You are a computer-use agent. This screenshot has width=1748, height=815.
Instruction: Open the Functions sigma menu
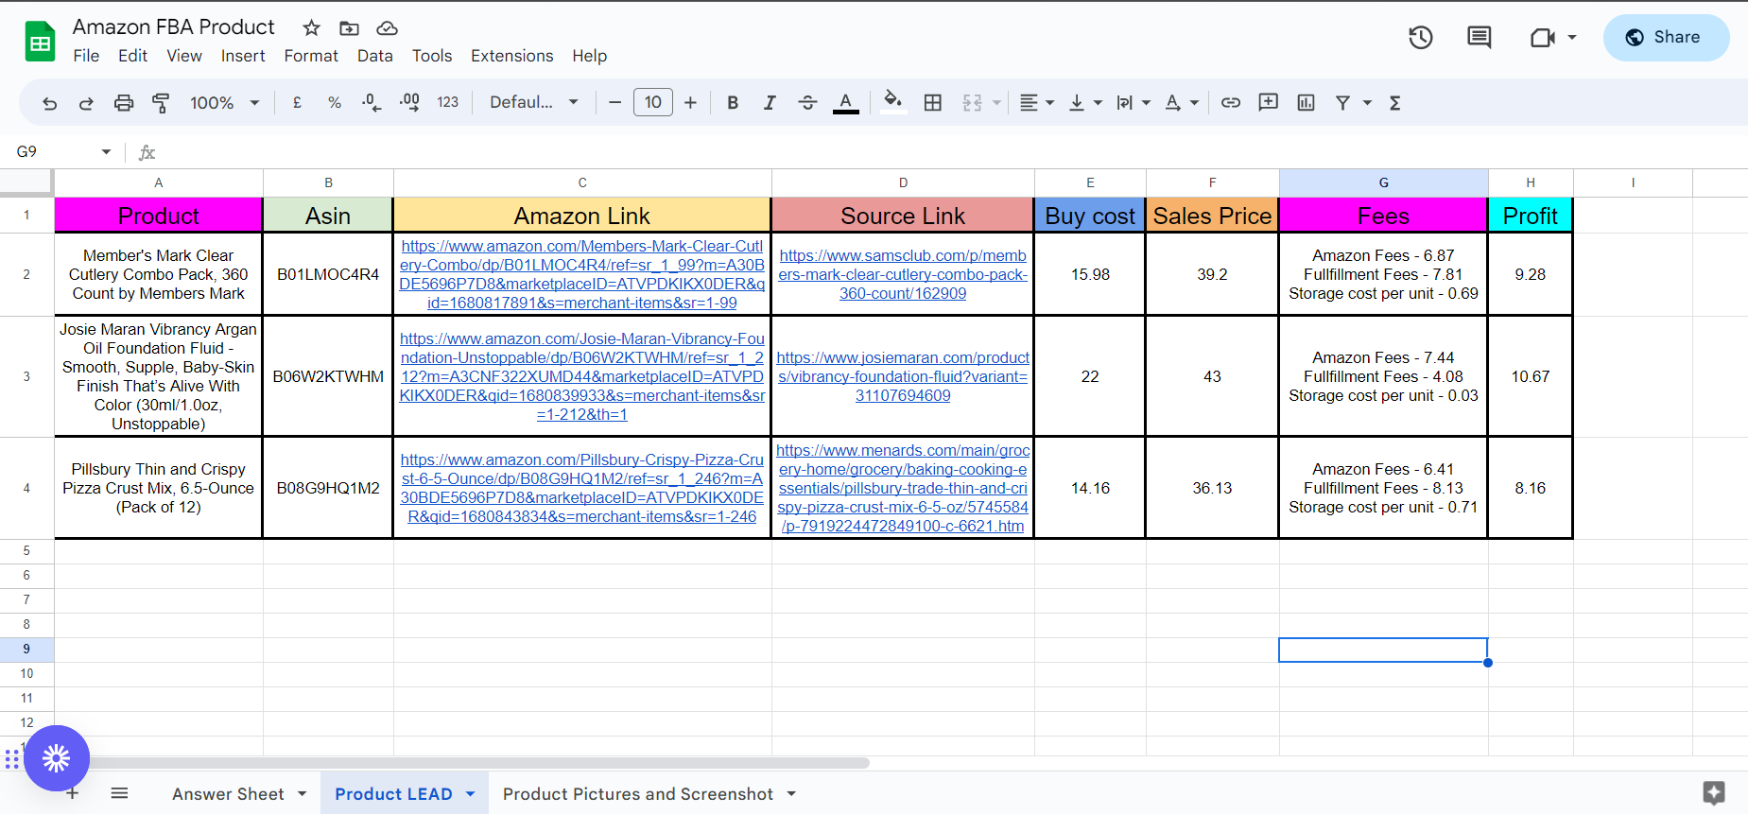pos(1395,103)
